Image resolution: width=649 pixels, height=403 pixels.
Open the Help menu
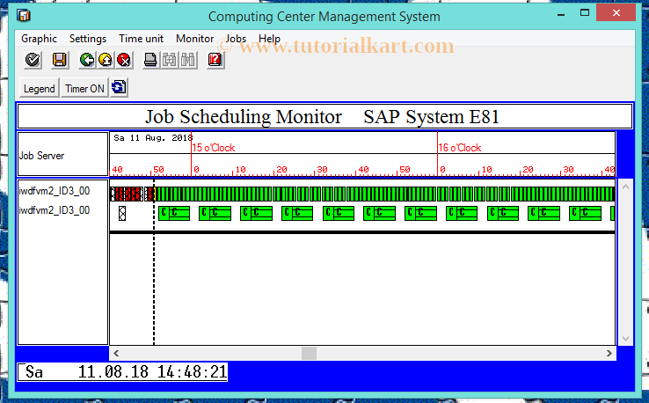(x=269, y=39)
